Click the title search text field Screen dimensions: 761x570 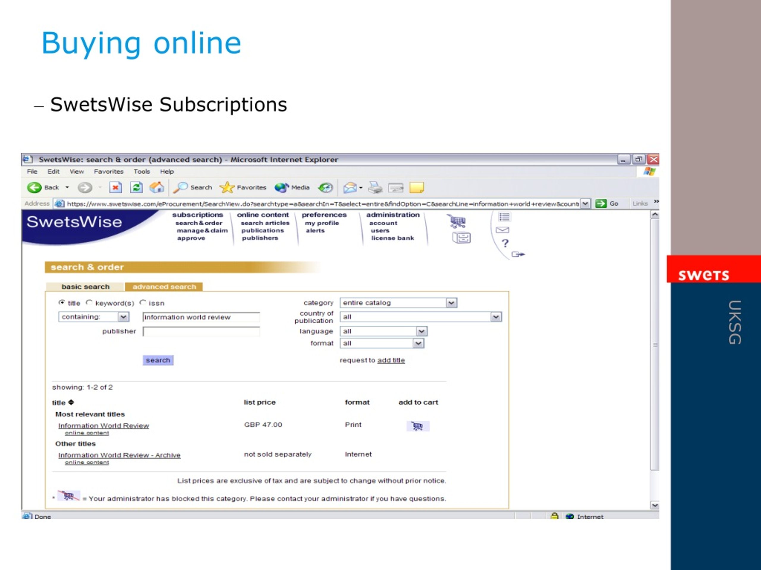[201, 317]
